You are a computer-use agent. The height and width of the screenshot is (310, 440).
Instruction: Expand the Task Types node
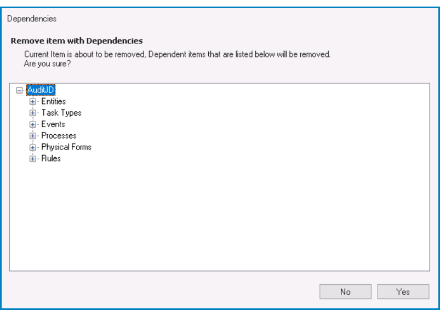pyautogui.click(x=33, y=113)
